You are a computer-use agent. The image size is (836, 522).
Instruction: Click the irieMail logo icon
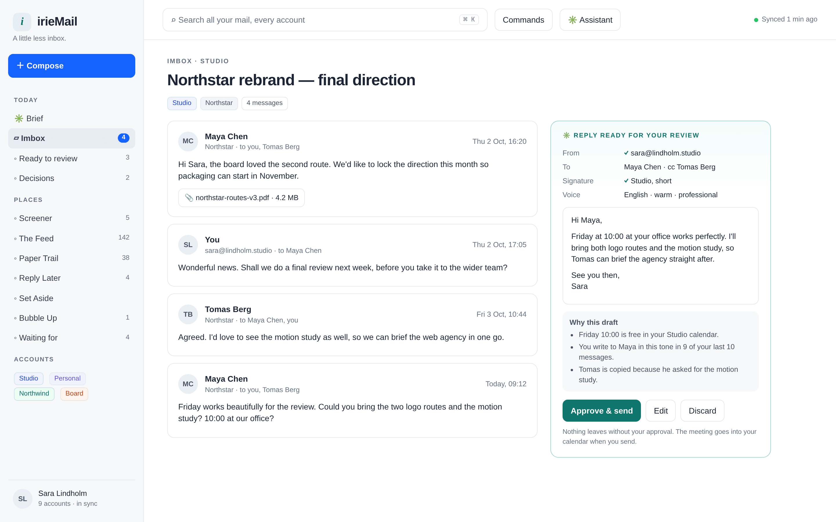(x=22, y=22)
